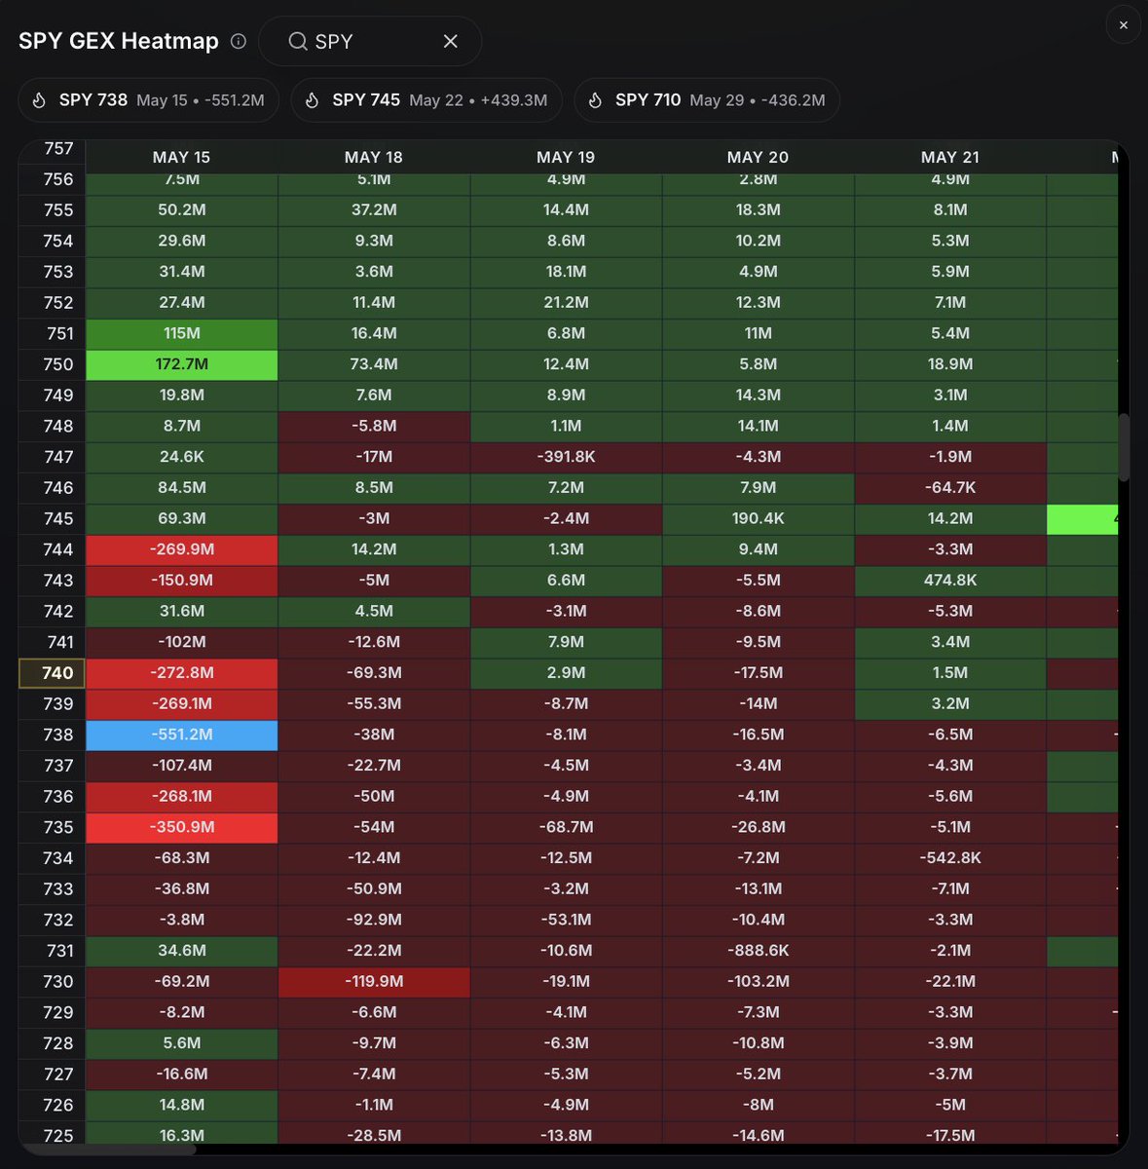Click the bright green 172.7M cell

[182, 364]
